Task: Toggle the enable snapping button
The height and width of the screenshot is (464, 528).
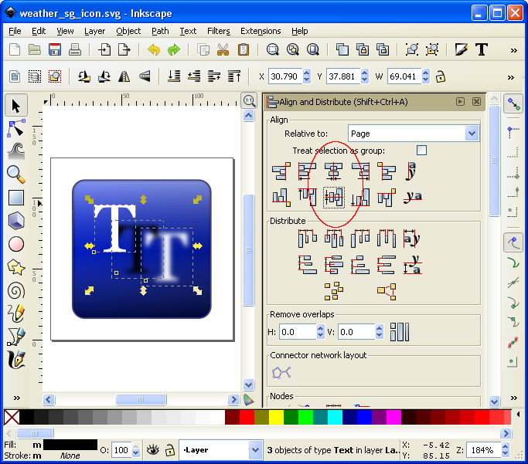Action: pos(513,104)
